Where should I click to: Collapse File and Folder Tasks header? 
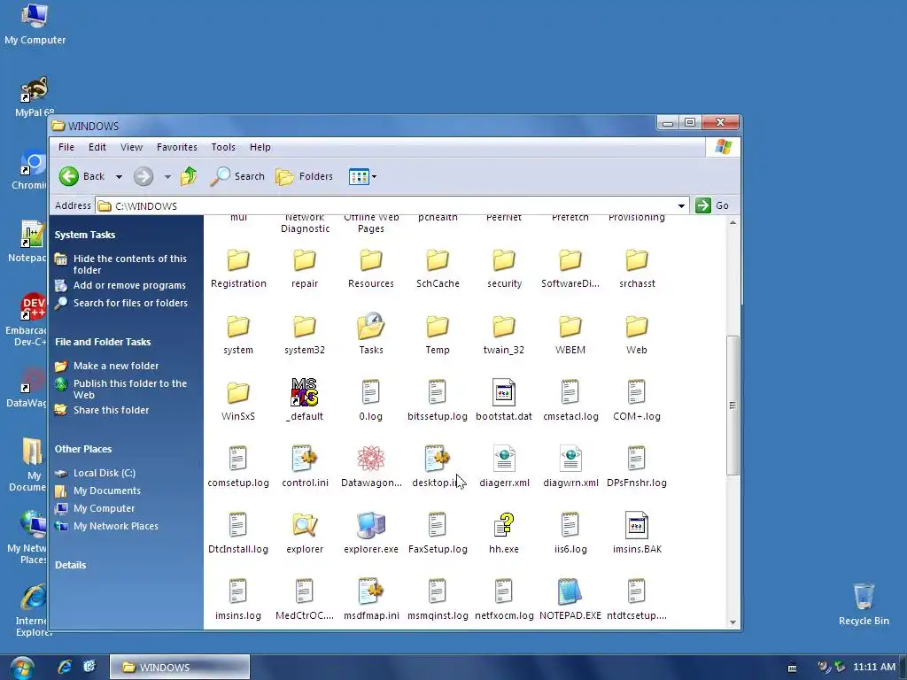(x=103, y=342)
